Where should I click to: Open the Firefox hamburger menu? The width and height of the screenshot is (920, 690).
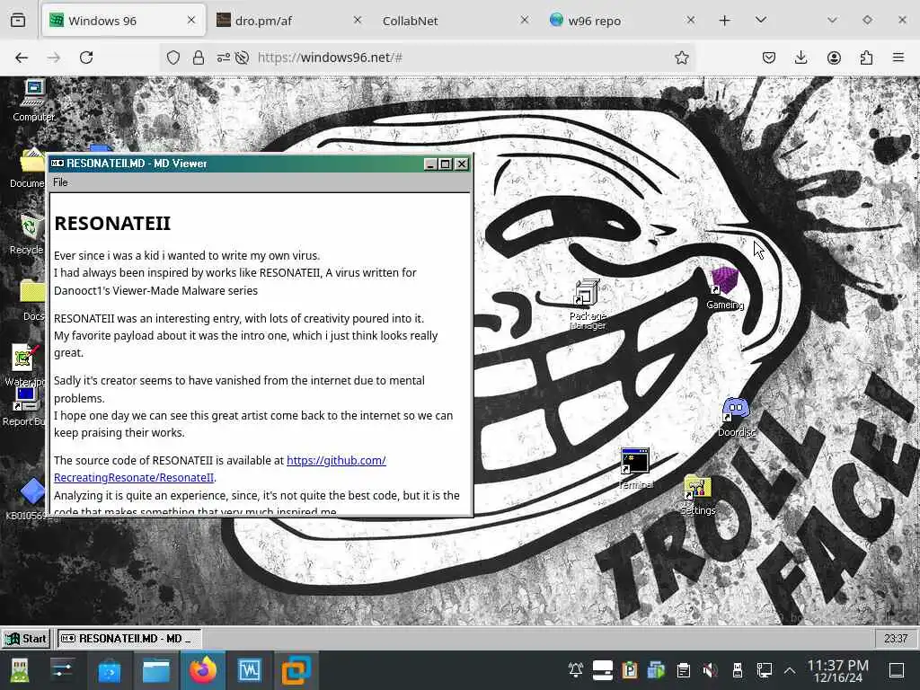(x=898, y=57)
